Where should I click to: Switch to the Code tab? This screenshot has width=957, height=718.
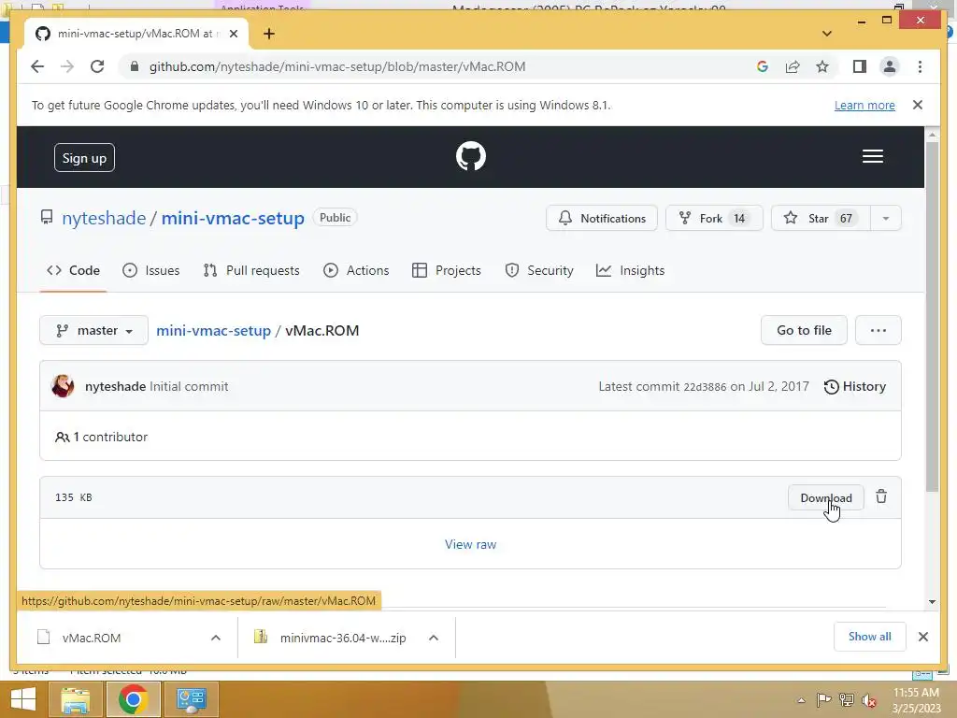point(73,270)
